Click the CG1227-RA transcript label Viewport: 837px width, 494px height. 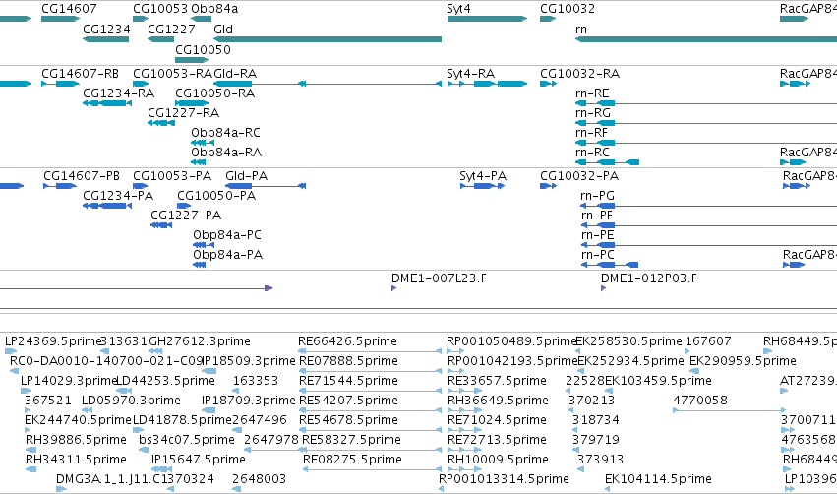pos(184,113)
